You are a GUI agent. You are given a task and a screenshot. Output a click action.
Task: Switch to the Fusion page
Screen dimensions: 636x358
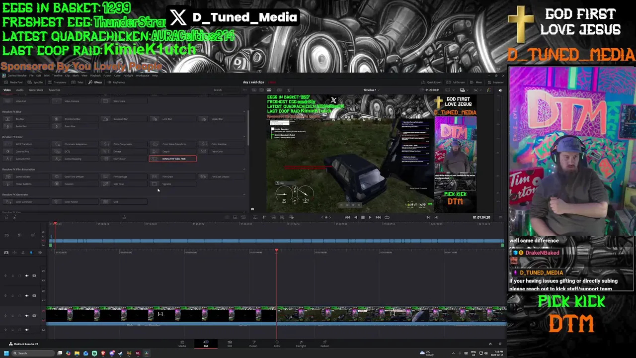pyautogui.click(x=253, y=344)
